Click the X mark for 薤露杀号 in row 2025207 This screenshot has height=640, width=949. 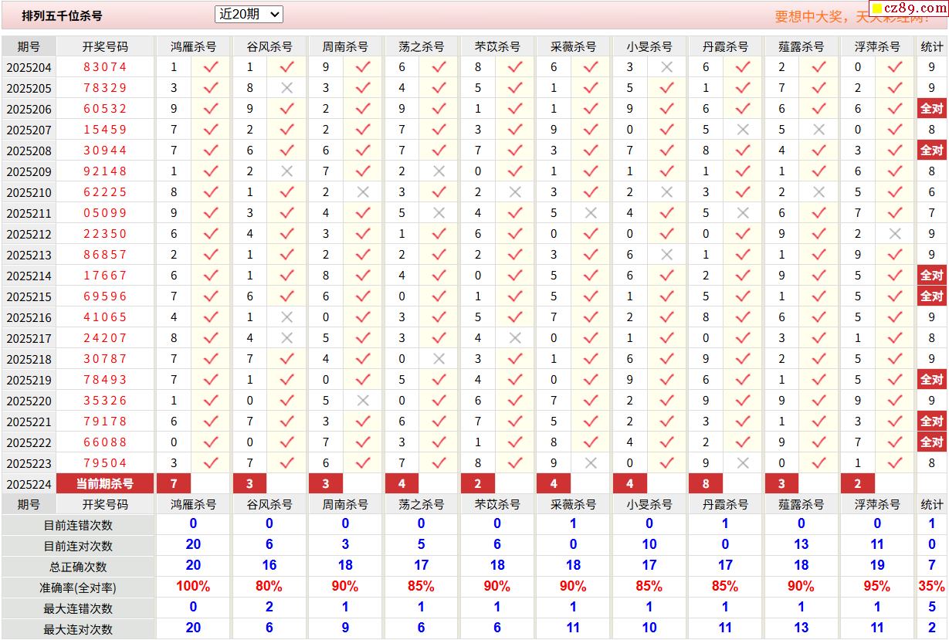click(x=819, y=130)
